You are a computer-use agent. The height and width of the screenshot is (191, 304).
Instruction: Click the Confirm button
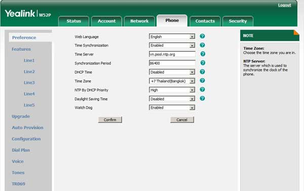(110, 120)
